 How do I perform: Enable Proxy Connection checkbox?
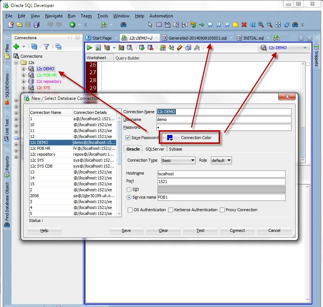coord(222,210)
